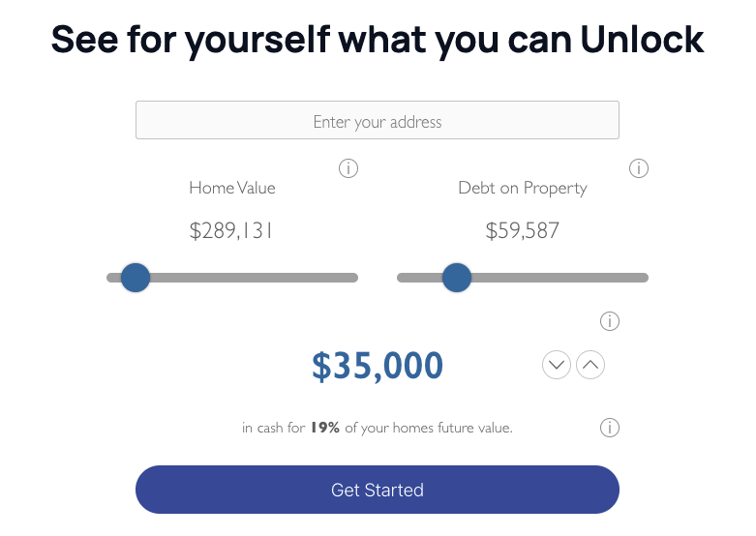Click the Get Started button

pyautogui.click(x=378, y=490)
